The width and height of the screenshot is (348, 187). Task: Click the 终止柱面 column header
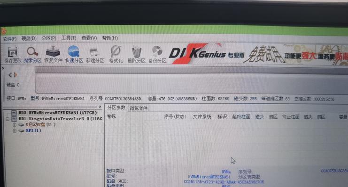click(x=291, y=117)
